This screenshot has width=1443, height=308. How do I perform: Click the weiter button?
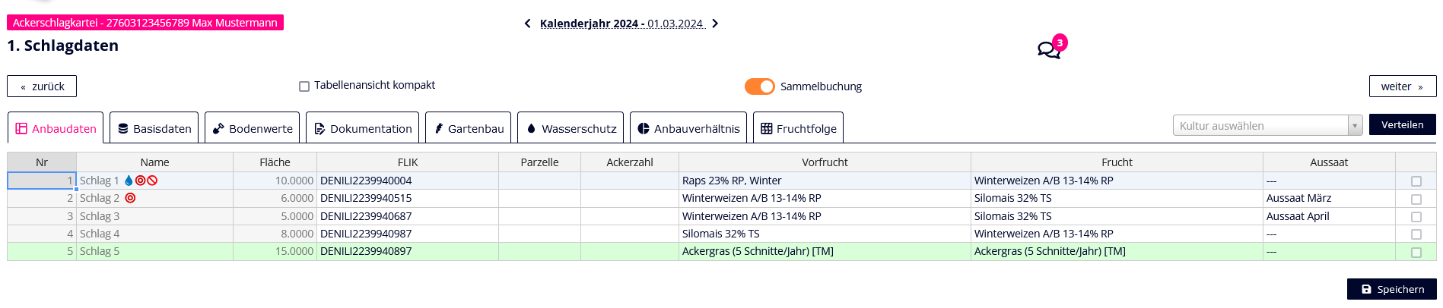1402,86
